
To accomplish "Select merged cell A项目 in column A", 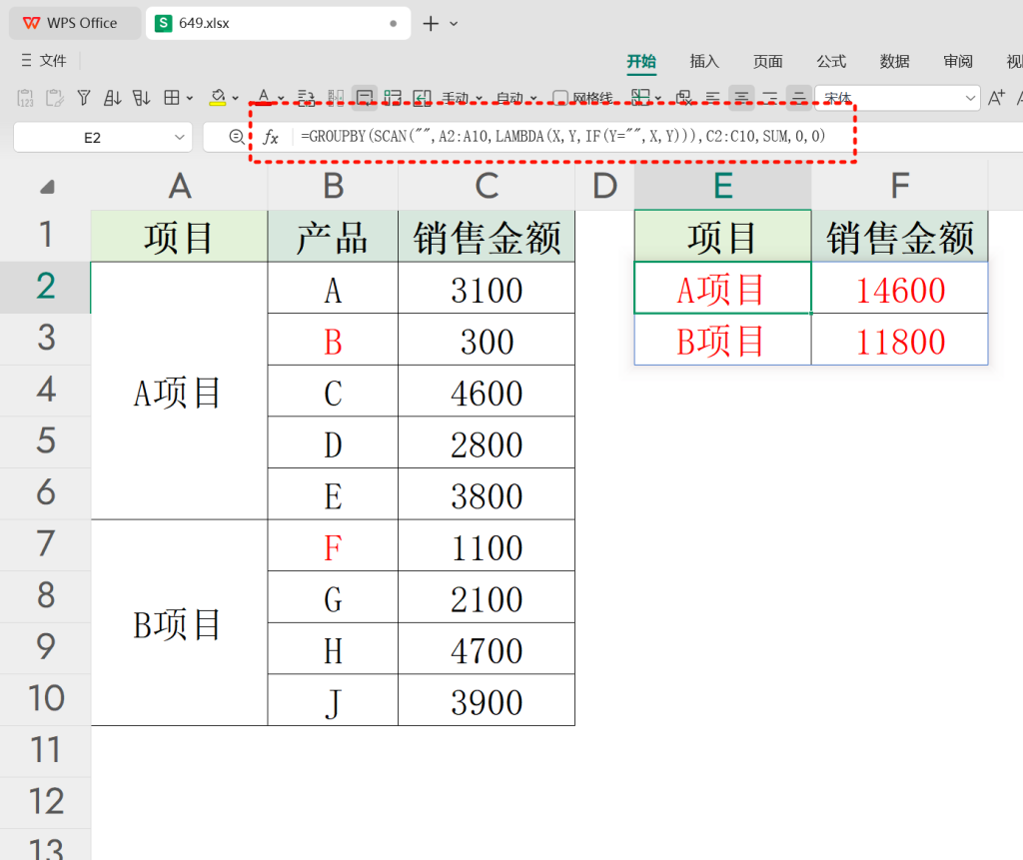I will (180, 391).
